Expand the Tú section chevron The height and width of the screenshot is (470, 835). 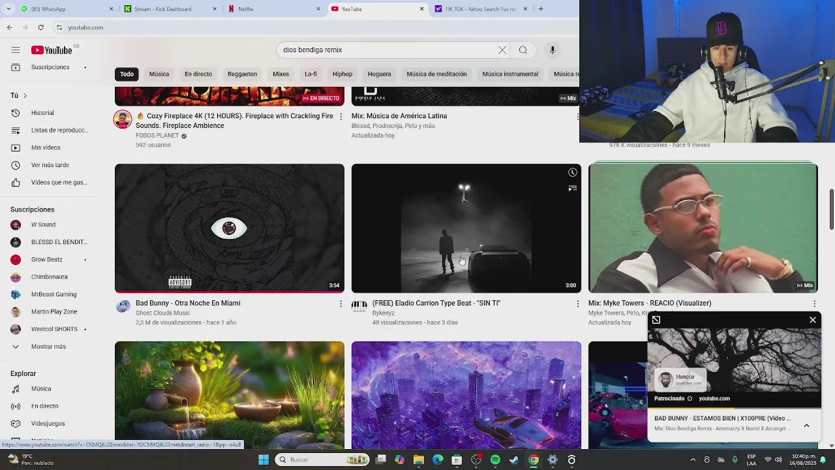[25, 95]
